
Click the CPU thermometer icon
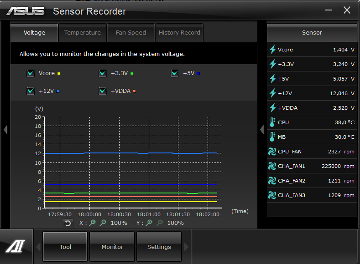click(272, 122)
